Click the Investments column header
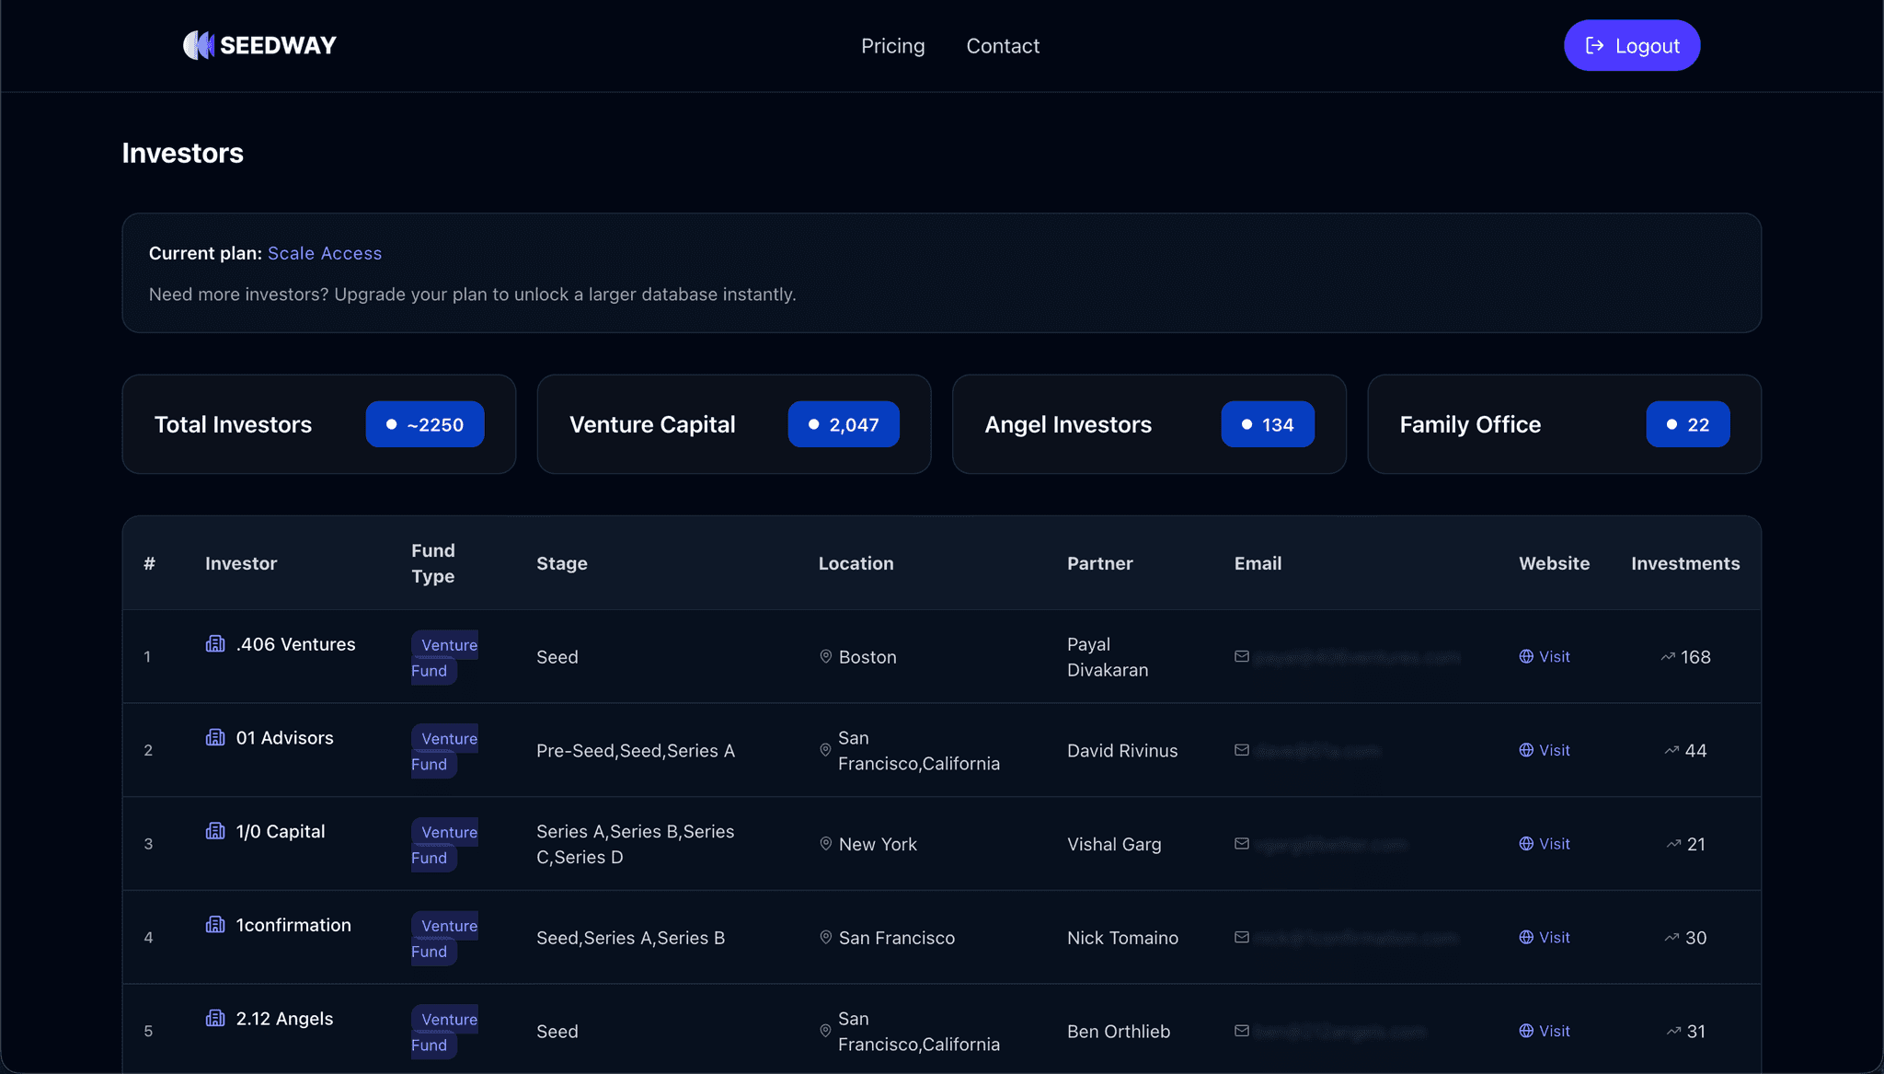The width and height of the screenshot is (1884, 1074). click(1684, 563)
